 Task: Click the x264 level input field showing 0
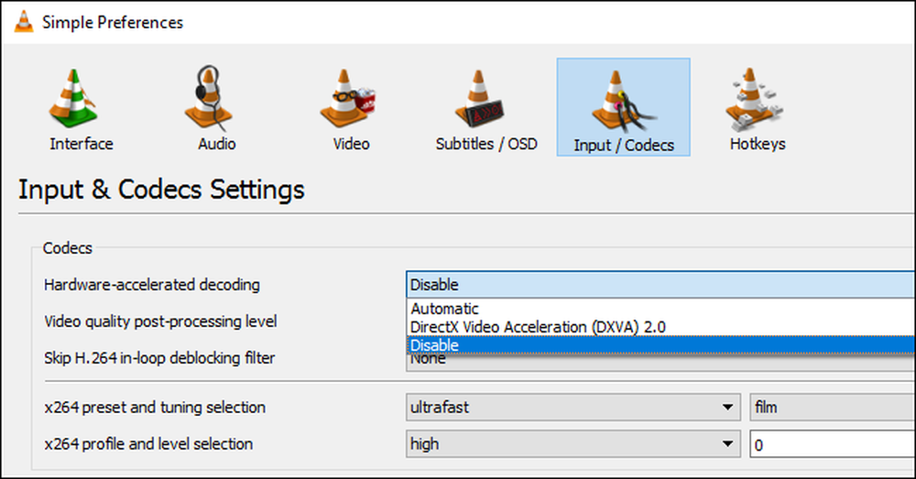click(x=833, y=444)
